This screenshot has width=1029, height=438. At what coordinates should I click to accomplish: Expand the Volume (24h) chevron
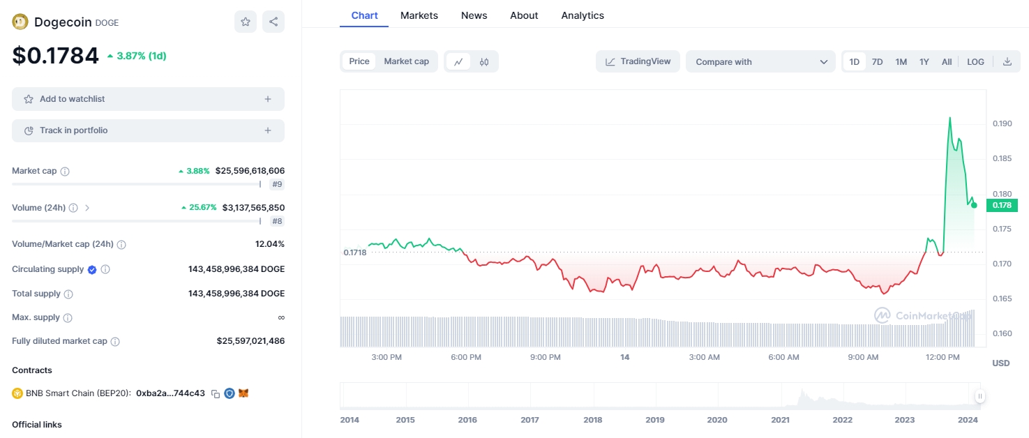87,208
